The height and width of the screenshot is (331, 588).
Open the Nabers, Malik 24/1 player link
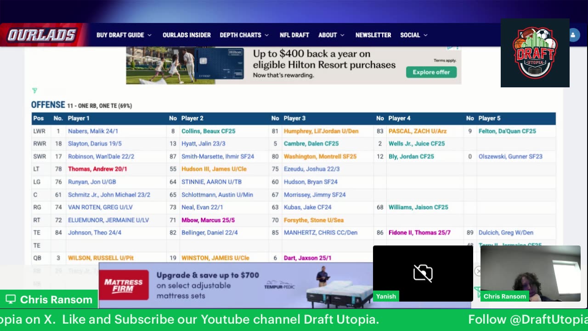93,131
